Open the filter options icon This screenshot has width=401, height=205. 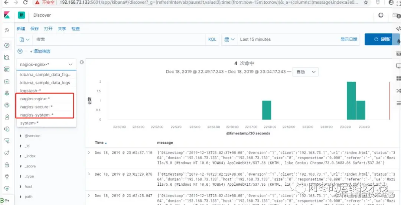(x=20, y=52)
